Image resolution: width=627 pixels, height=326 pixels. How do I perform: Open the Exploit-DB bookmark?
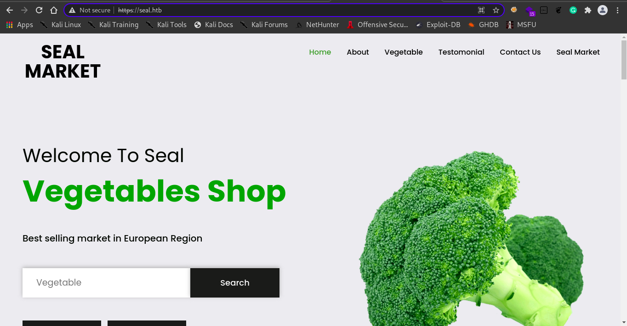[438, 25]
